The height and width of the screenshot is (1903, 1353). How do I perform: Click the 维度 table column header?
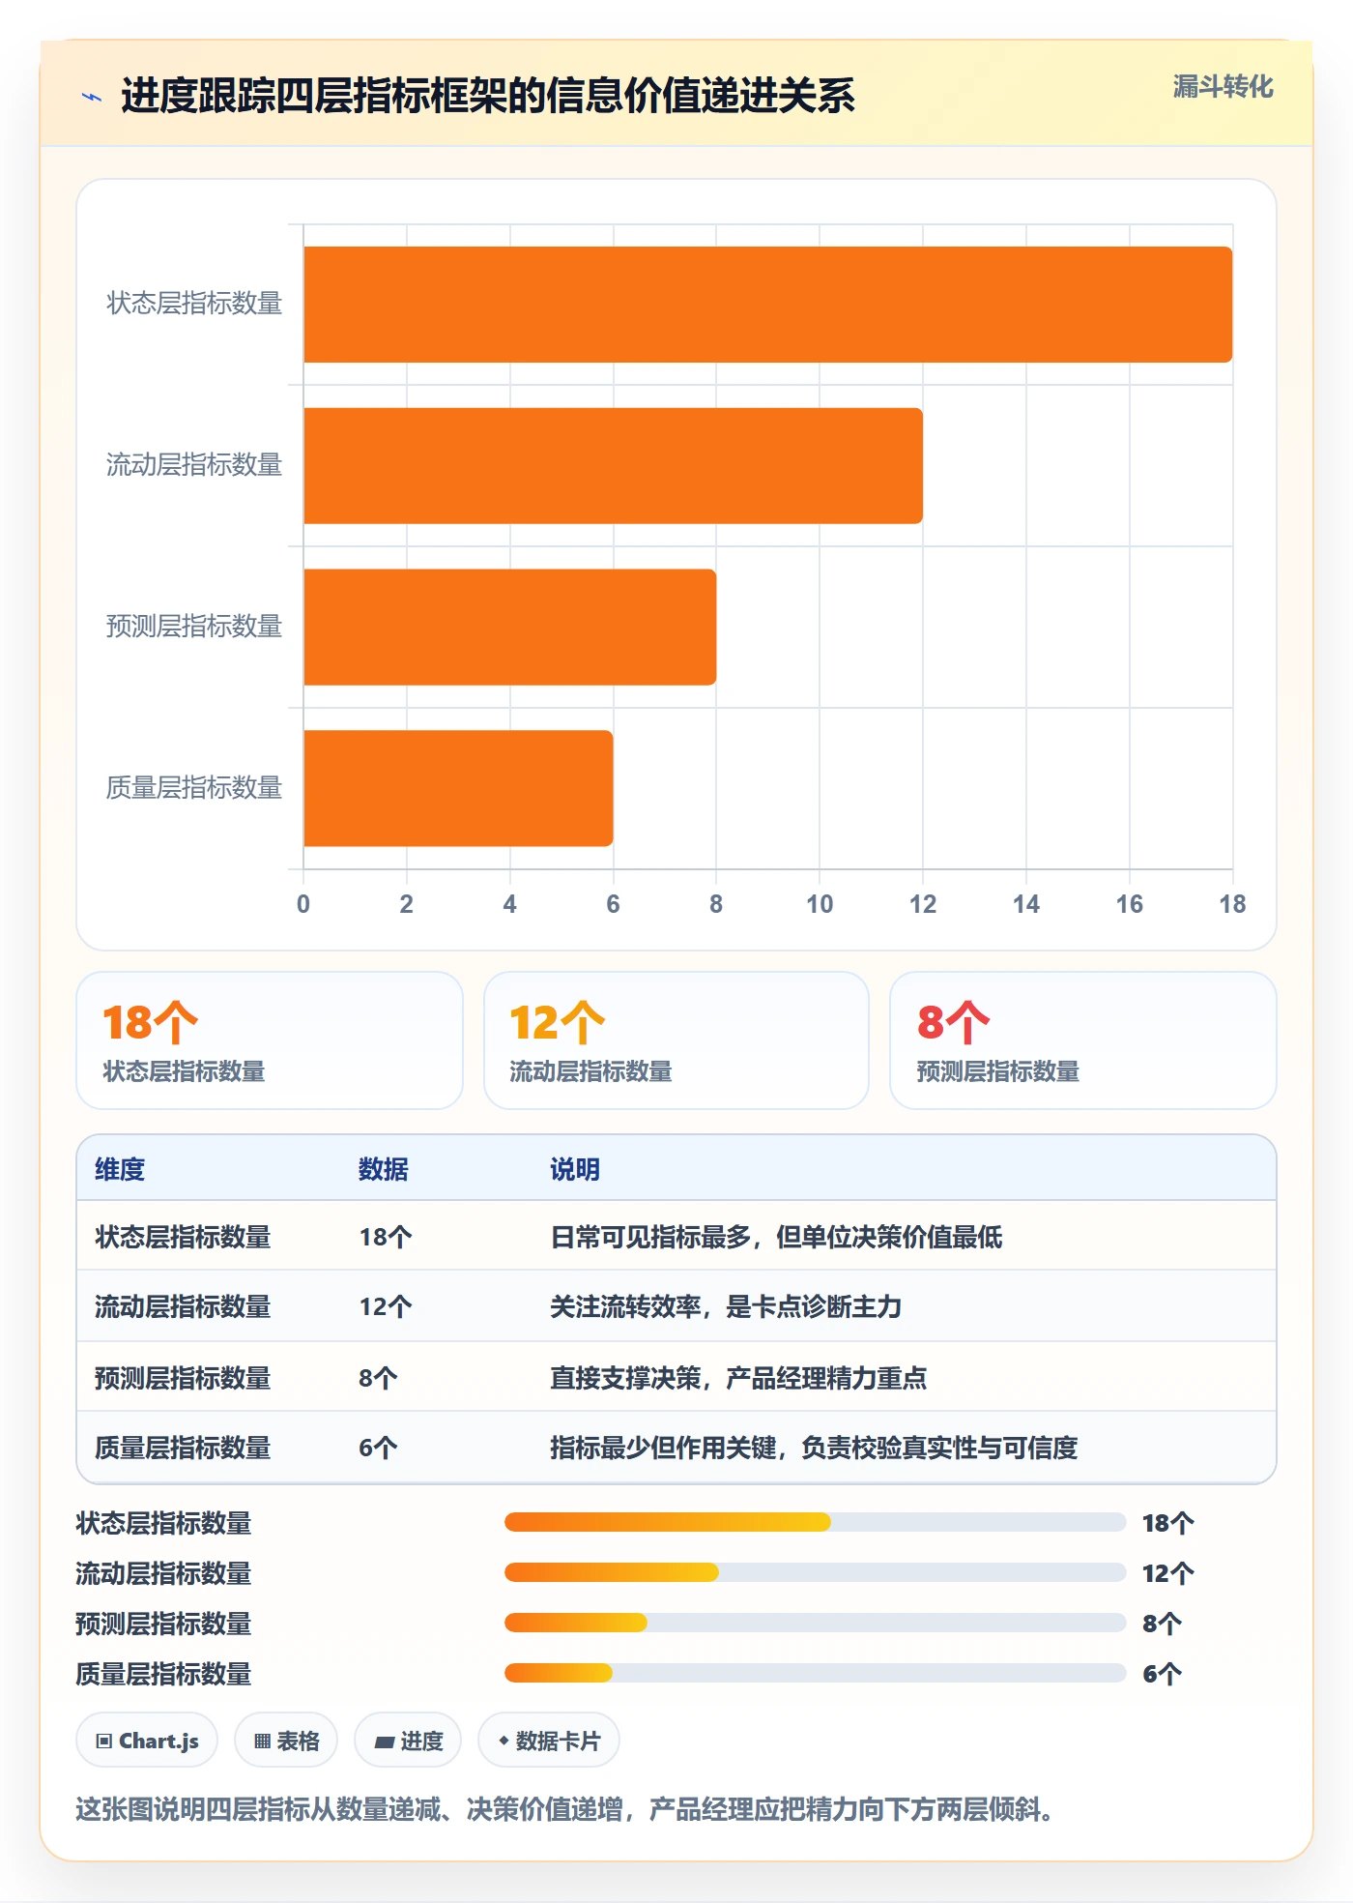pos(120,1169)
